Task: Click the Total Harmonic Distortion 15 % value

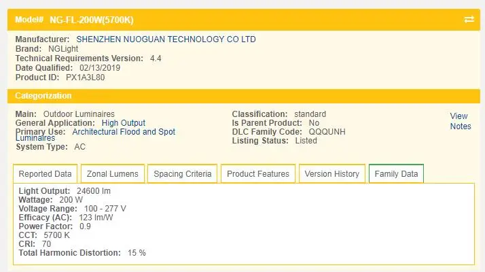Action: click(137, 253)
